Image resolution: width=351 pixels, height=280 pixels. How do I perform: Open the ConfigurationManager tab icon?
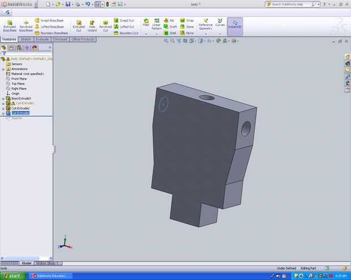(19, 47)
